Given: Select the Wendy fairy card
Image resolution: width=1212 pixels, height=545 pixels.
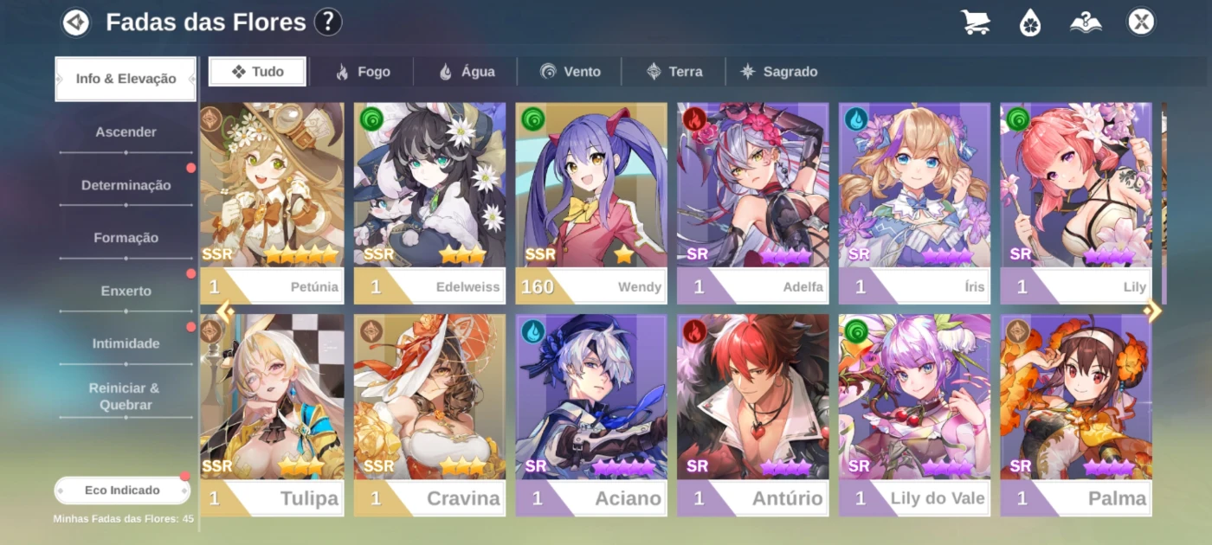Looking at the screenshot, I should tap(591, 203).
